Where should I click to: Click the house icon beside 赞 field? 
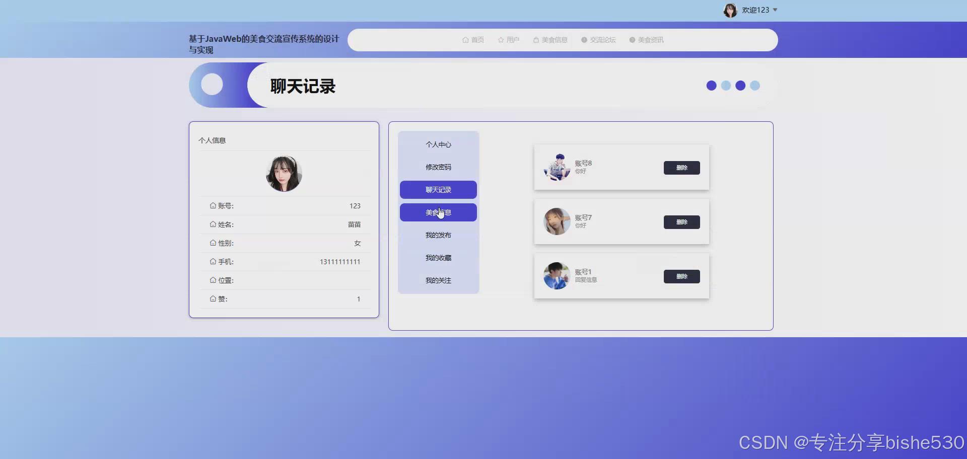[213, 298]
